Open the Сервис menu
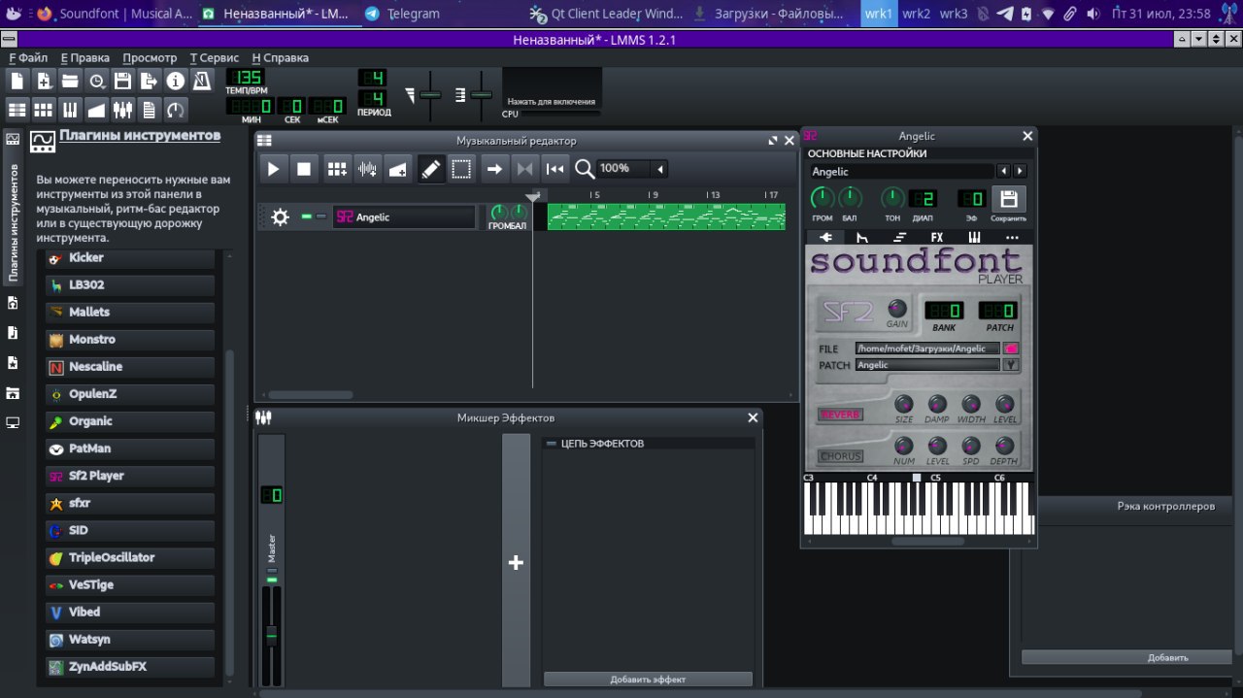 pyautogui.click(x=215, y=57)
